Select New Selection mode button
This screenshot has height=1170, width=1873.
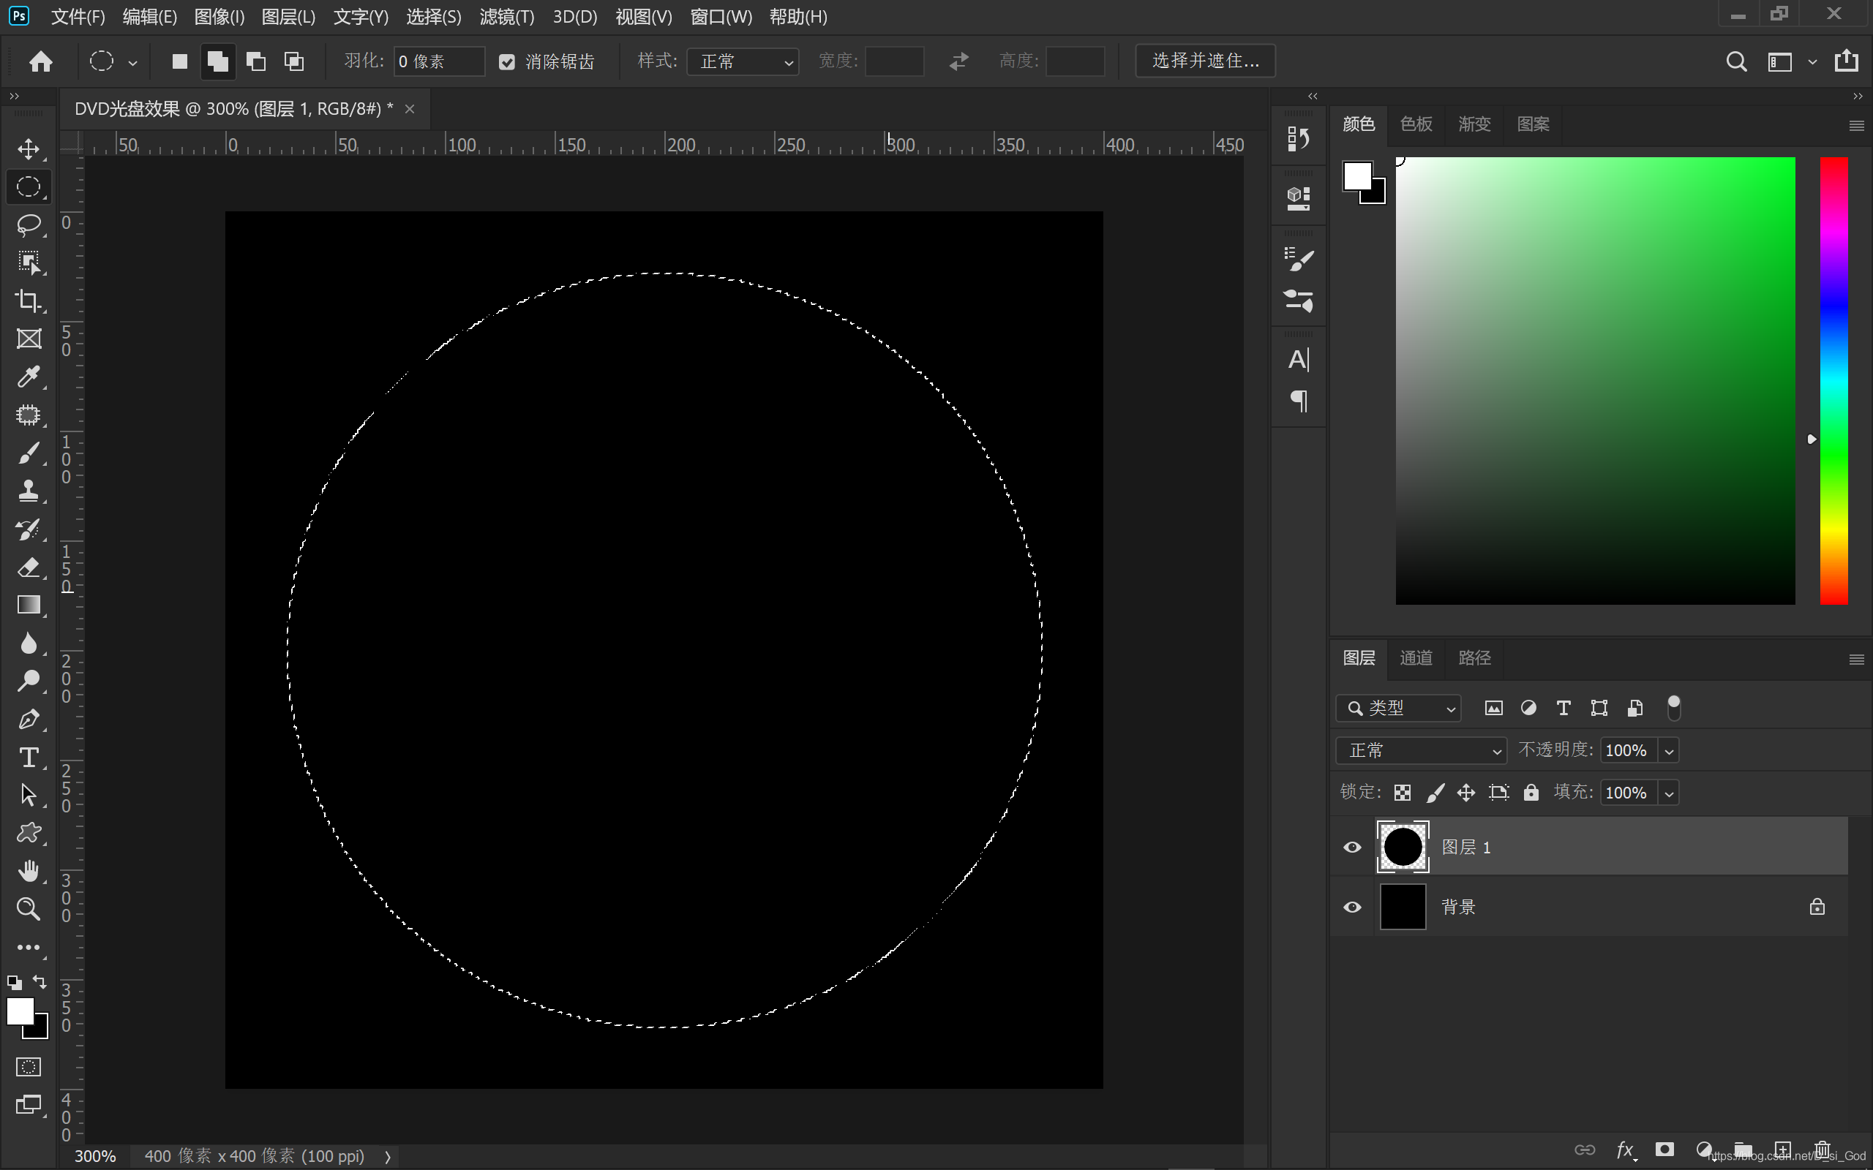(179, 61)
